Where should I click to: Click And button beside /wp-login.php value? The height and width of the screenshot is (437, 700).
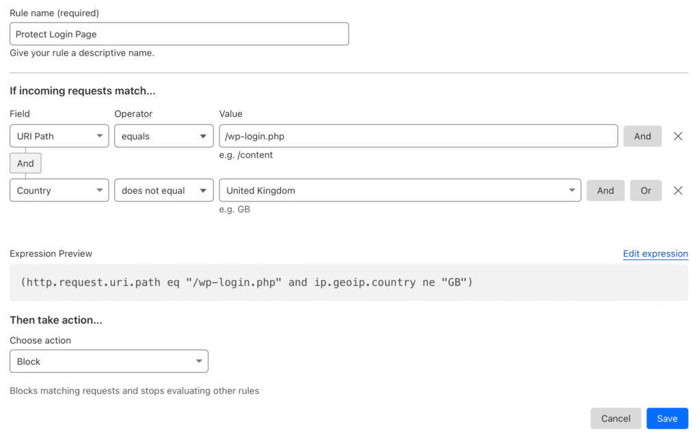pyautogui.click(x=643, y=136)
